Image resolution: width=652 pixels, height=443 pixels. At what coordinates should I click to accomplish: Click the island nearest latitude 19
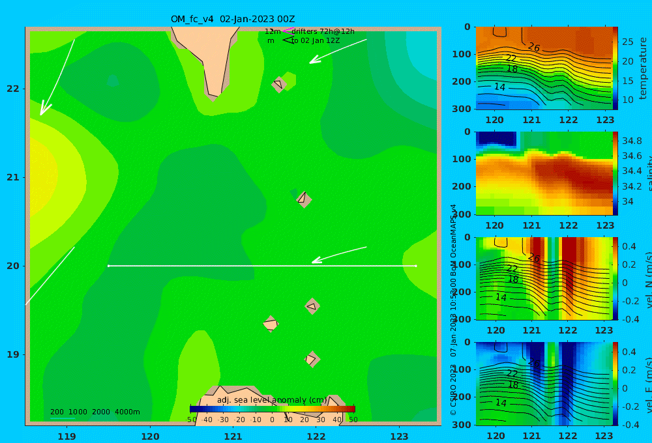pos(312,359)
